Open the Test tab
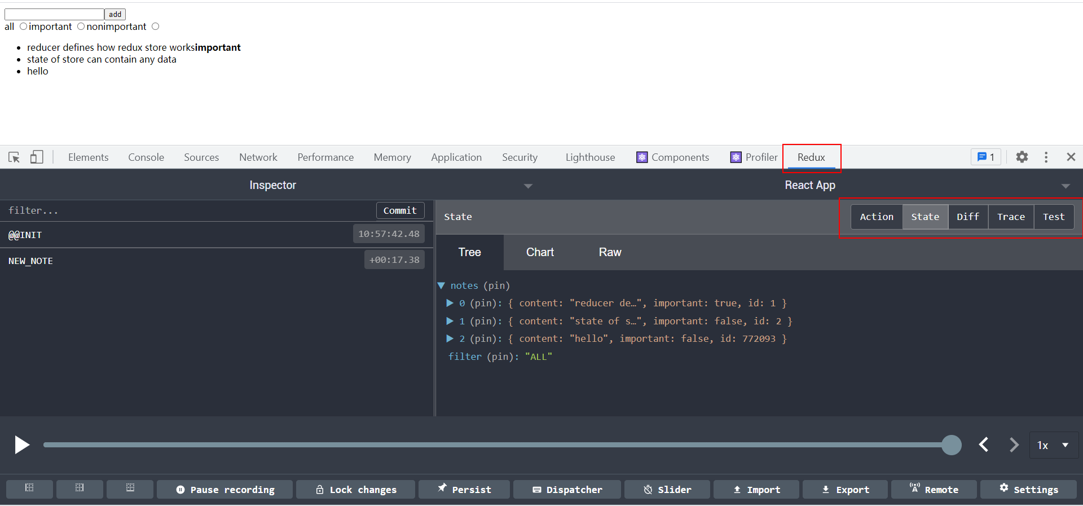The image size is (1083, 506). click(x=1054, y=217)
